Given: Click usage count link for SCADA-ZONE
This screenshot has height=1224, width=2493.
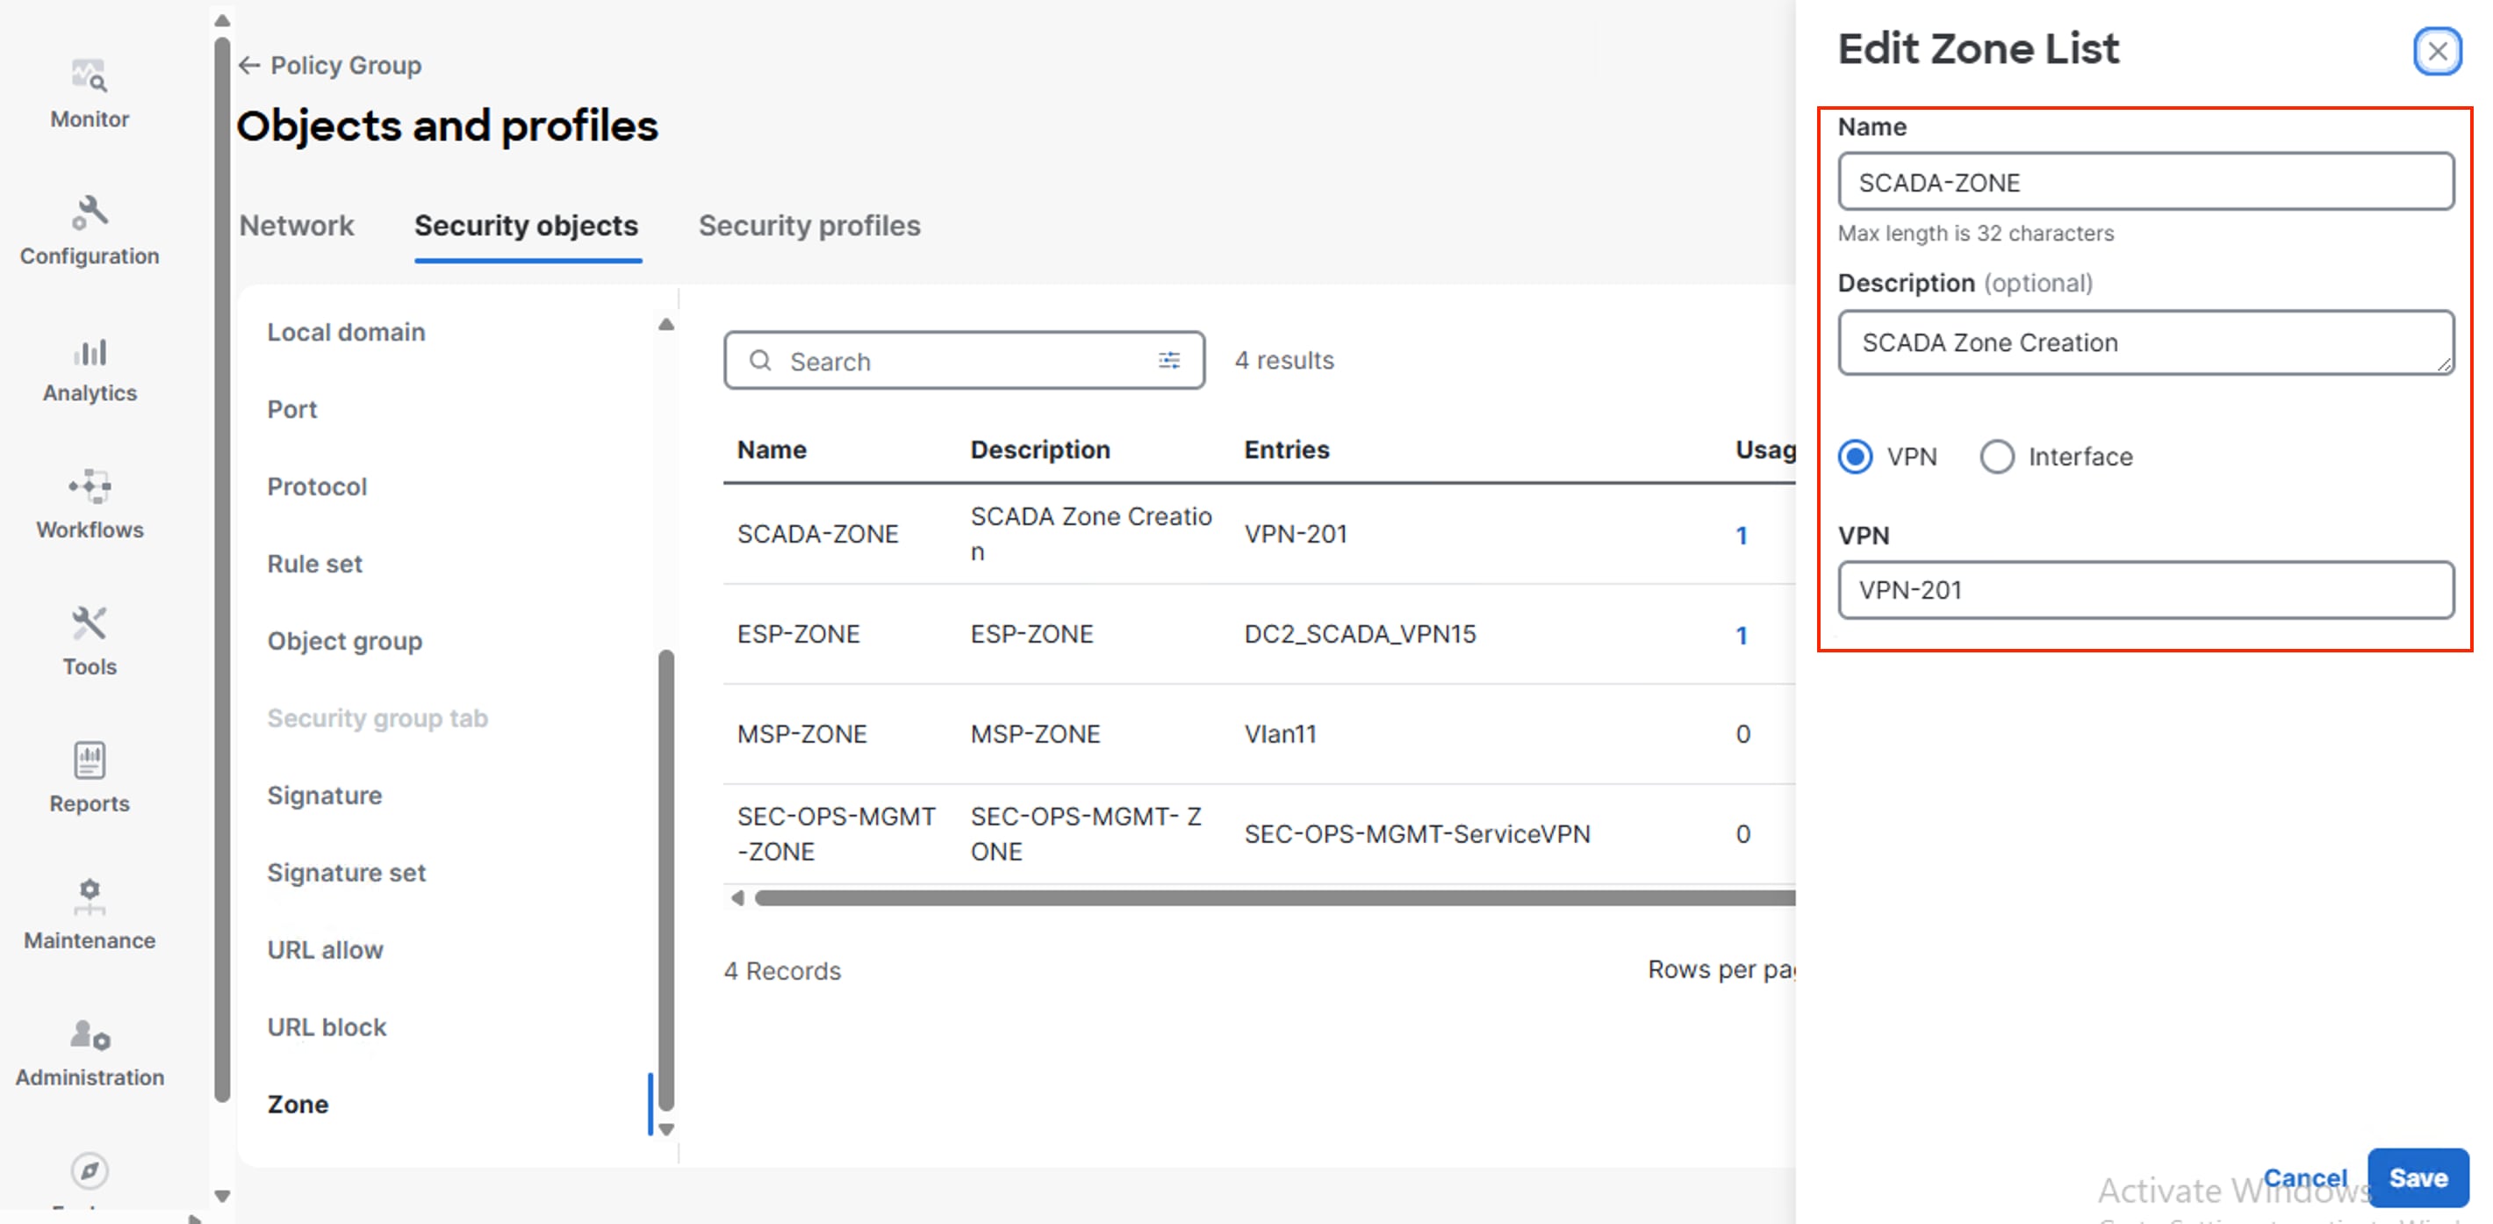Looking at the screenshot, I should click(x=1741, y=536).
